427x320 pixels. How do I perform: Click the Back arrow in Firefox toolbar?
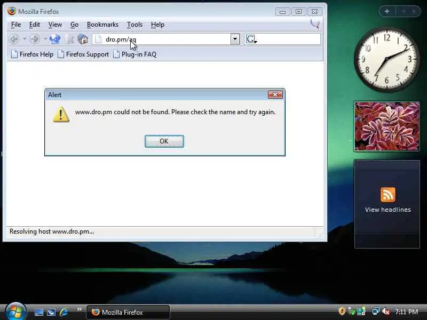coord(14,39)
